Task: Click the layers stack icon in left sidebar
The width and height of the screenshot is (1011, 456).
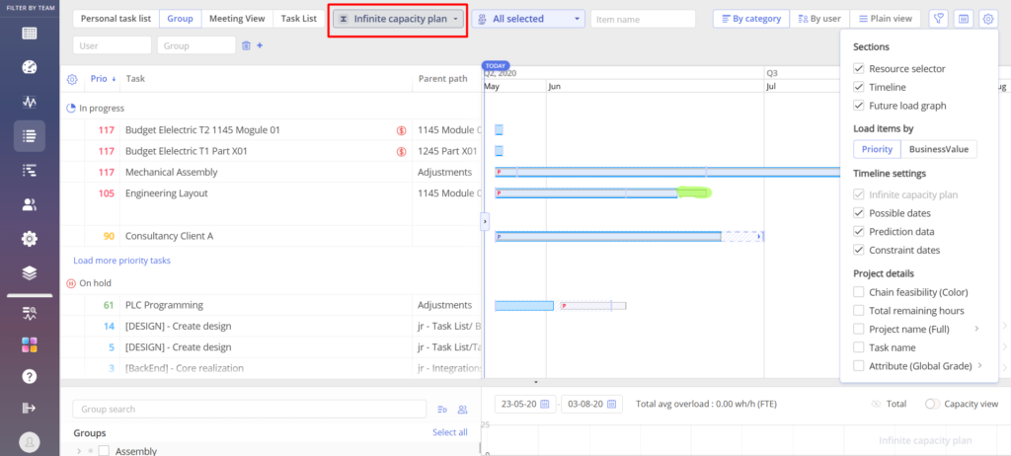Action: point(30,272)
